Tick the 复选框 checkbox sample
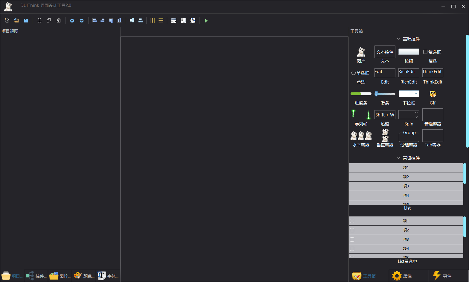Screen dimensions: 469x282 (425, 52)
